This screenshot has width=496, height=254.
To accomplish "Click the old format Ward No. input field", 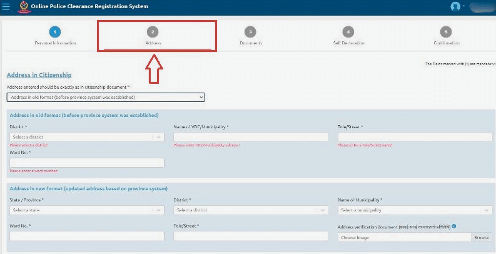I will click(x=87, y=163).
